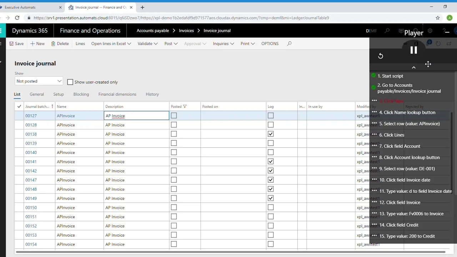Click the Help icon in the navigation bar

click(x=445, y=31)
